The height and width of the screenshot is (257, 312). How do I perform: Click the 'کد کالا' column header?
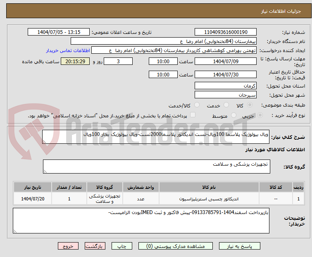(276, 187)
